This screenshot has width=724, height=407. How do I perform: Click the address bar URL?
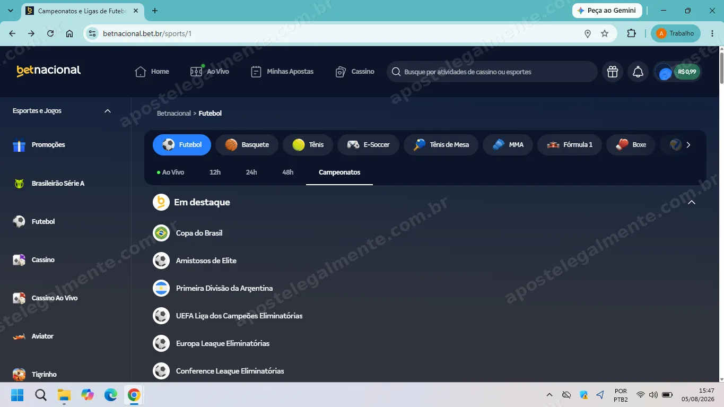tap(147, 33)
